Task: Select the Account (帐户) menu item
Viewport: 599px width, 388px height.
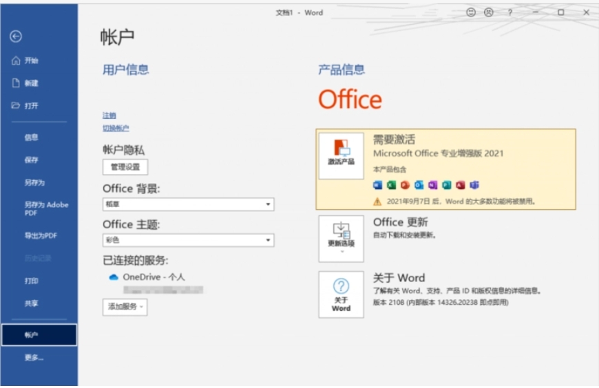Action: tap(39, 335)
